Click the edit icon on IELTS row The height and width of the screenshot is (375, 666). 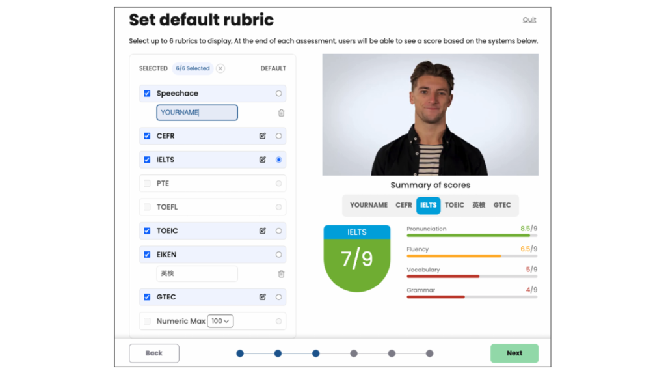[x=263, y=160]
